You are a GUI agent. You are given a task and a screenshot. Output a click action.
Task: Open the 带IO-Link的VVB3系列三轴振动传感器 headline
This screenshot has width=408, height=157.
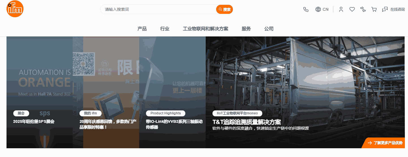[x=174, y=124]
